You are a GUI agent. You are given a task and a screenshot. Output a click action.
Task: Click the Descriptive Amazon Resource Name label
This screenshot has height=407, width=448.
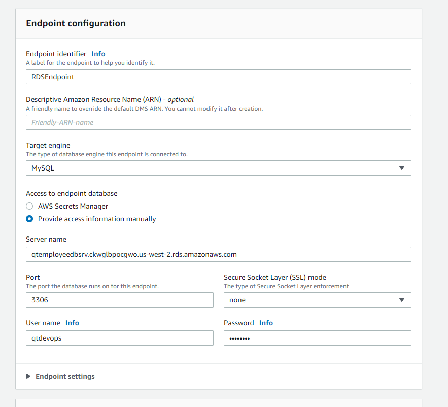(110, 99)
